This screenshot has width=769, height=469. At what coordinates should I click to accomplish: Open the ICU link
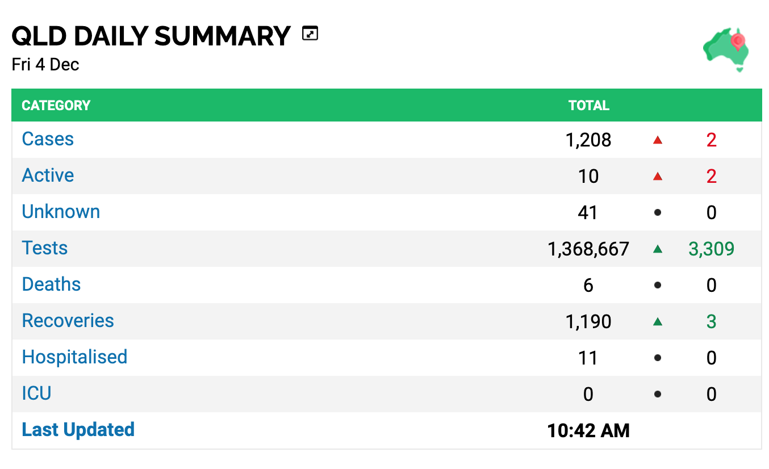click(x=36, y=393)
